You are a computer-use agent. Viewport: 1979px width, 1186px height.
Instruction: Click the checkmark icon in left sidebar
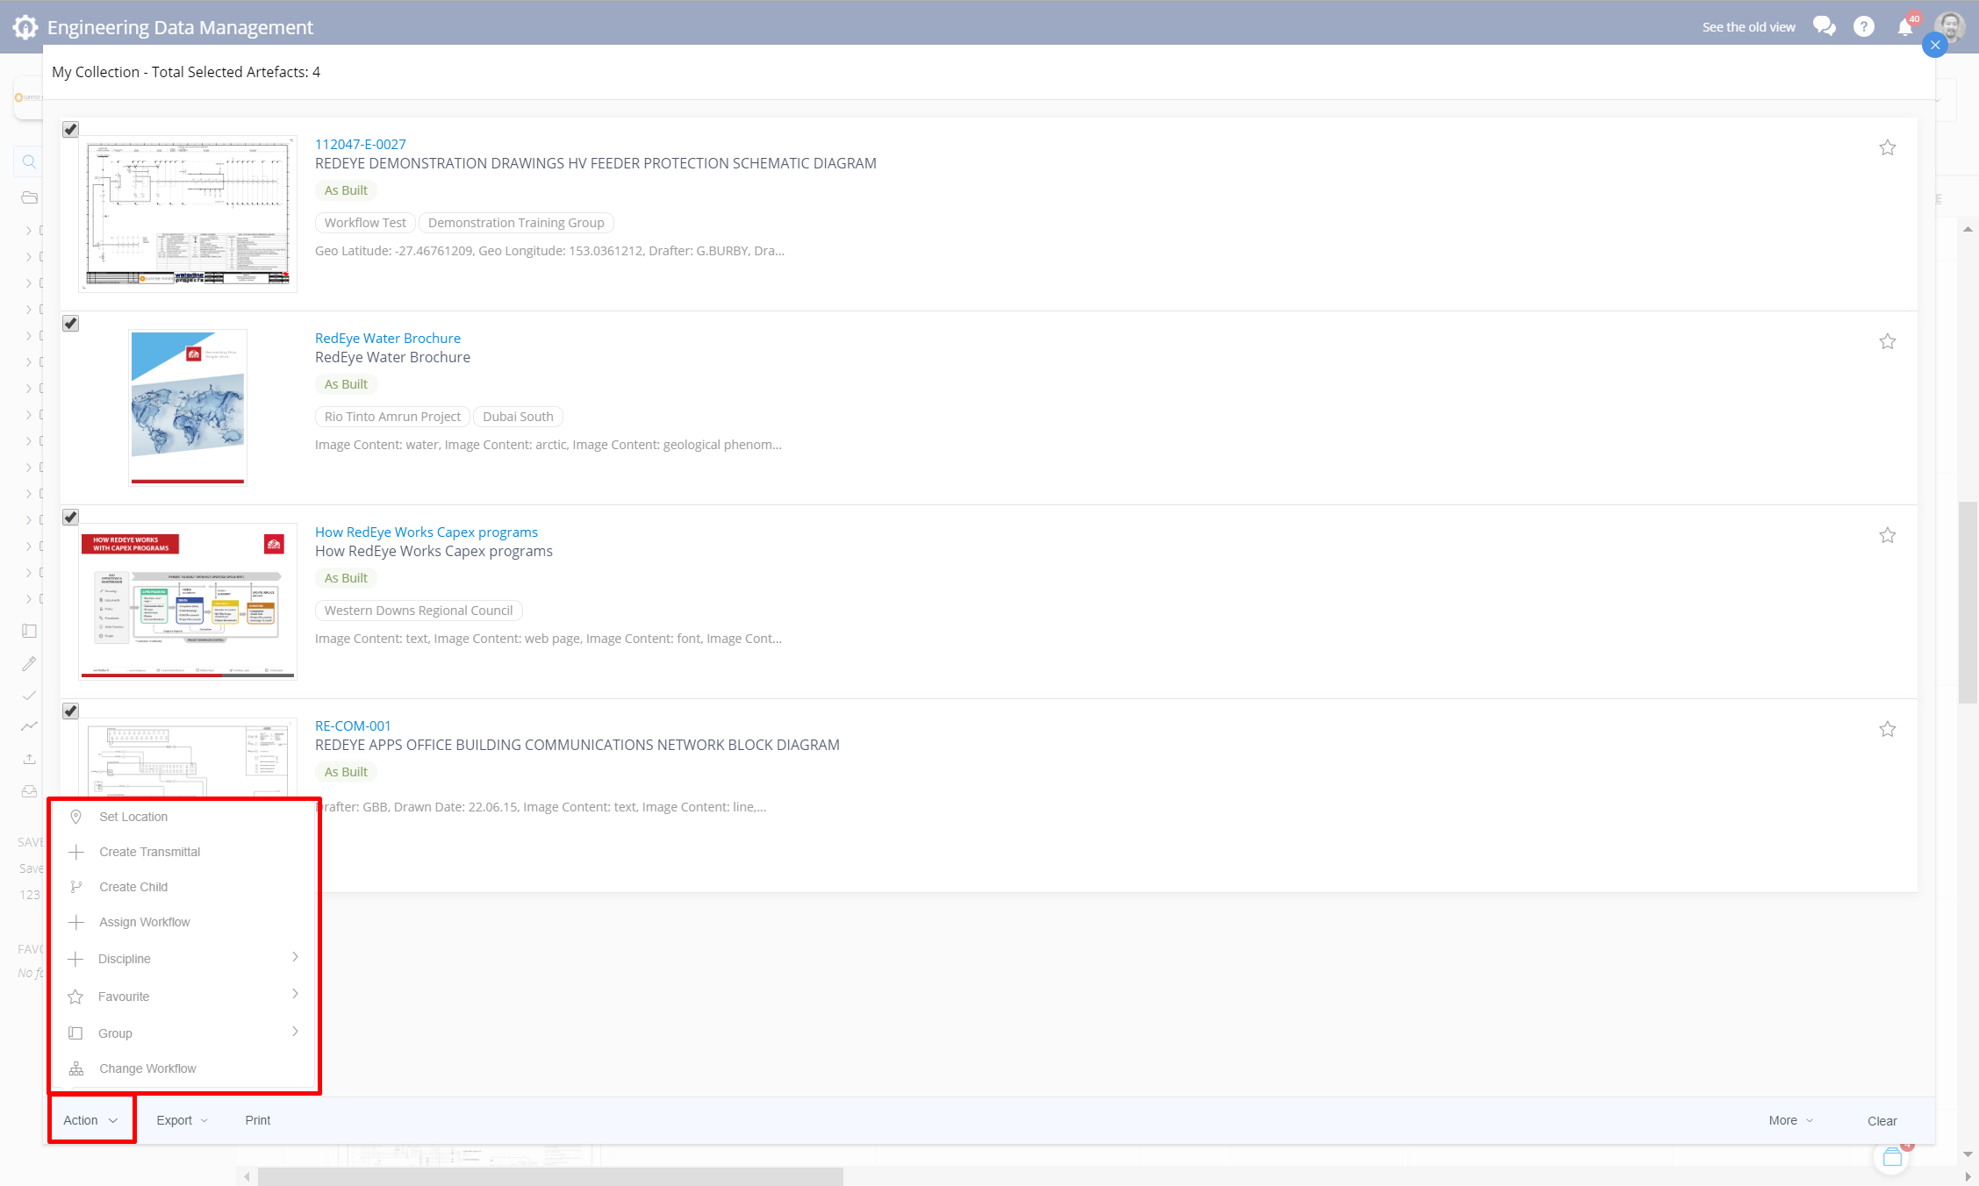point(29,695)
